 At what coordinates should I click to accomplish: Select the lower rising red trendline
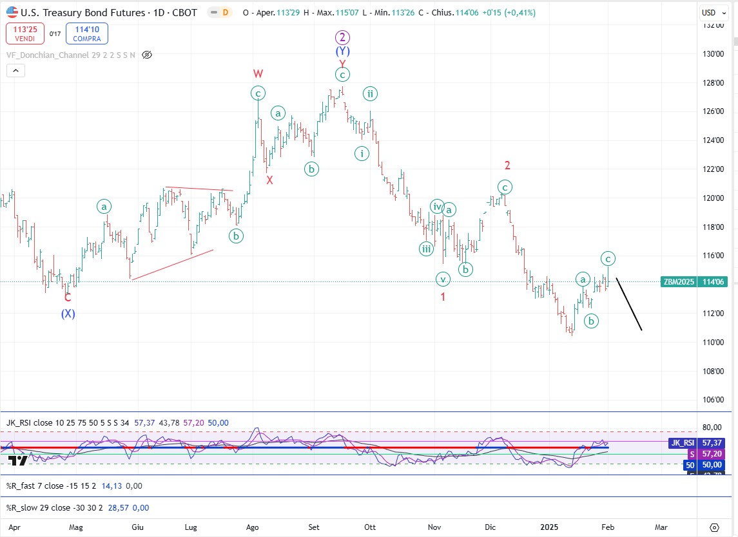[172, 265]
